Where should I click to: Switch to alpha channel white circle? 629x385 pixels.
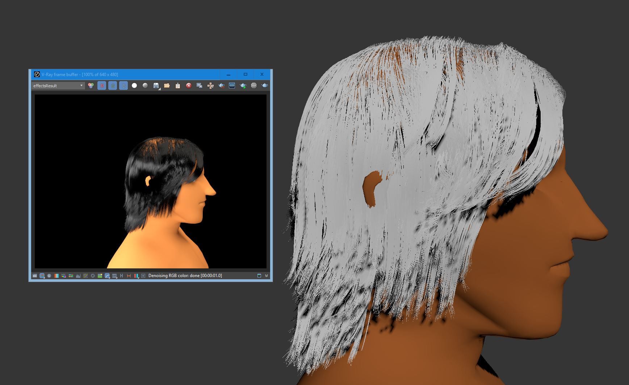point(134,86)
